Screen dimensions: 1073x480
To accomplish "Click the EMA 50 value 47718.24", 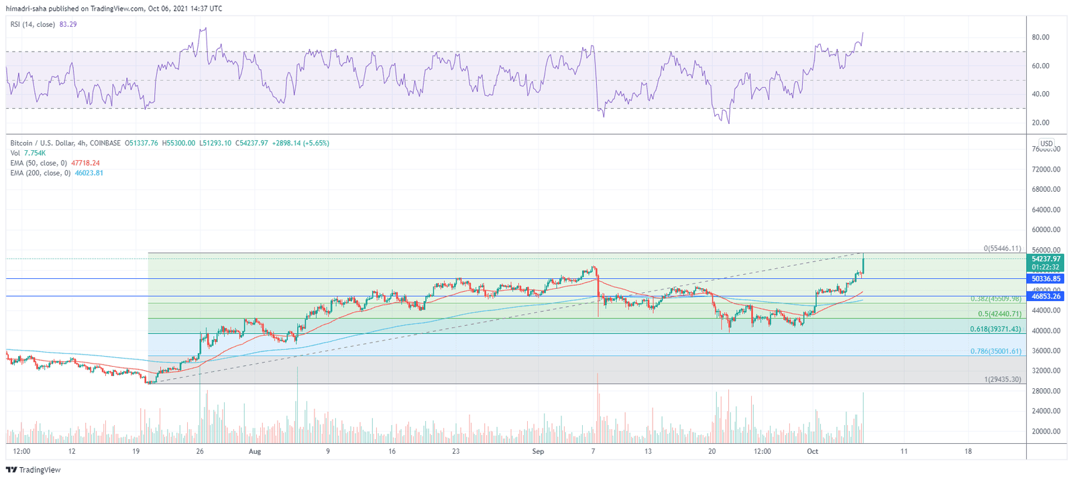I will 85,163.
